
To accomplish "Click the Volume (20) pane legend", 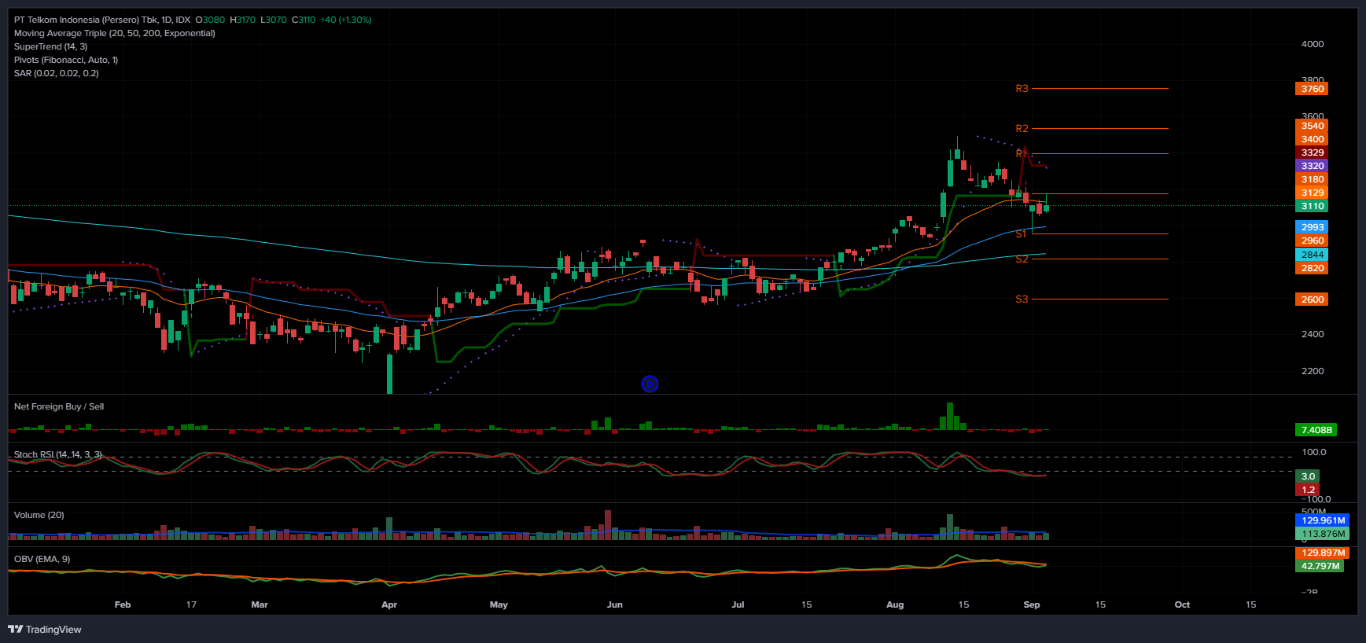I will click(x=39, y=515).
